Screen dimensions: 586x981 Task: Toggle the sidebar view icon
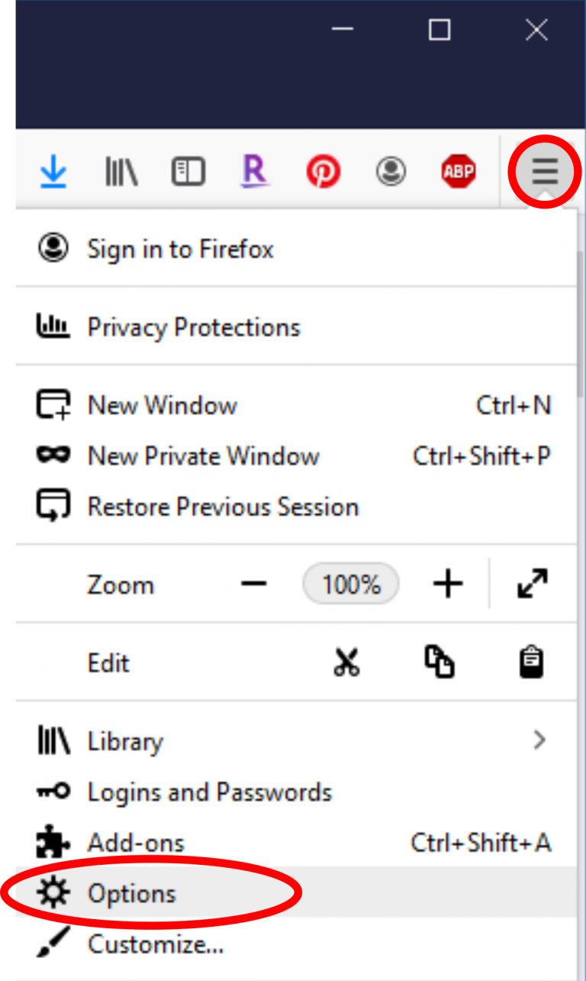pos(188,173)
